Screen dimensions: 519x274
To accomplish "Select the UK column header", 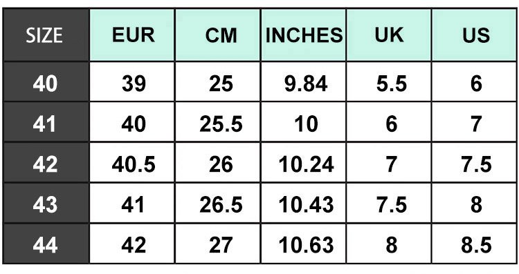I will point(389,35).
